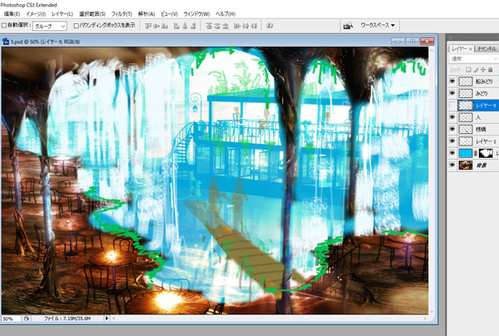499x336 pixels.
Task: Click the ファイル: 7.15M/35.6M status text
Action: [67, 319]
